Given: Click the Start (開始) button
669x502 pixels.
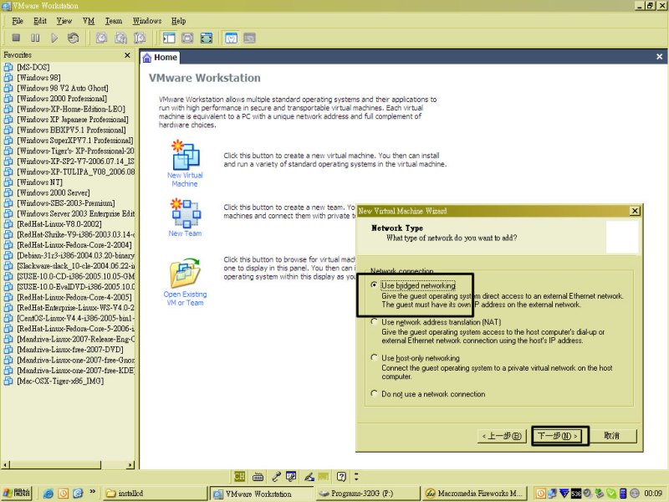Looking at the screenshot, I should pos(17,493).
